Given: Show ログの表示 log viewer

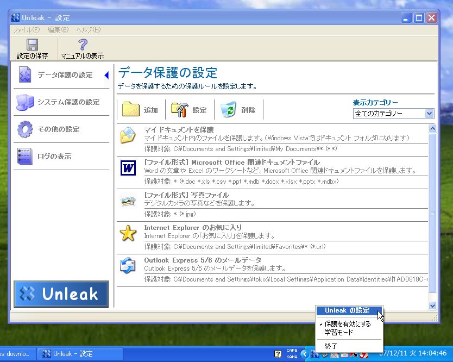Looking at the screenshot, I should (x=61, y=157).
